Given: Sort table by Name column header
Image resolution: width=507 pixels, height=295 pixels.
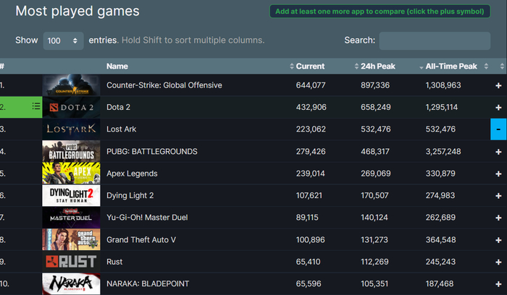Looking at the screenshot, I should click(117, 67).
